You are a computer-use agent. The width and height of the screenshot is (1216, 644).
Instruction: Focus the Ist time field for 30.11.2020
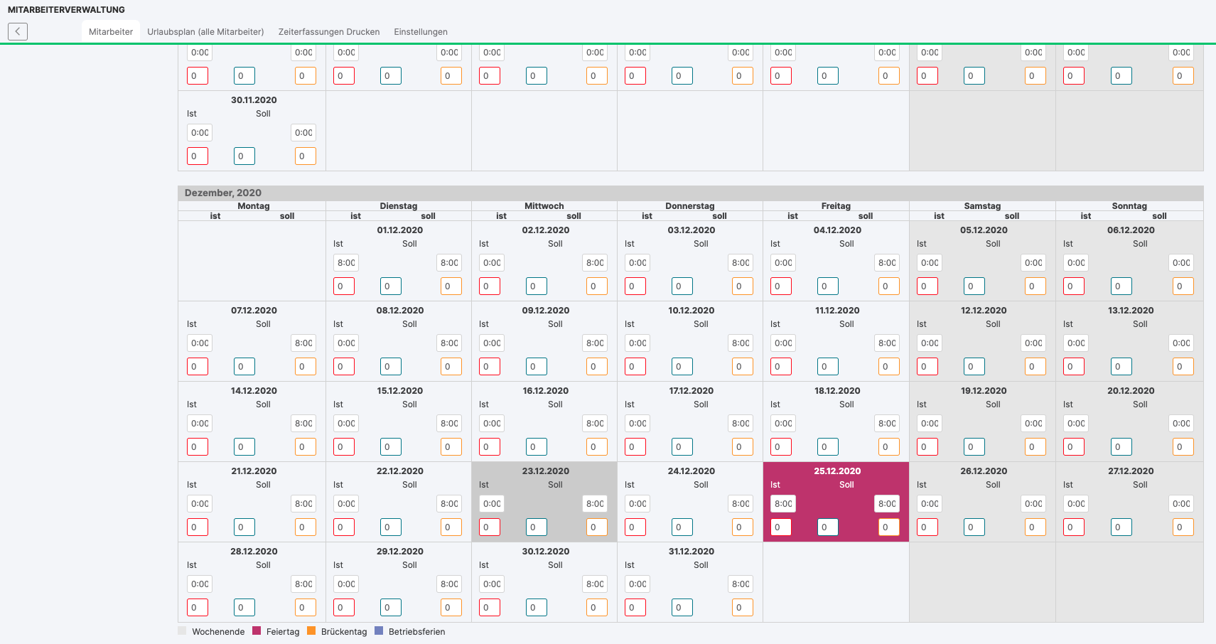pyautogui.click(x=200, y=133)
